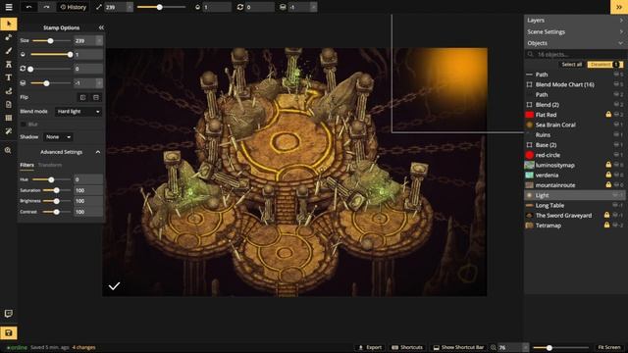Select the Blend (2) group object
The width and height of the screenshot is (628, 353).
576,105
